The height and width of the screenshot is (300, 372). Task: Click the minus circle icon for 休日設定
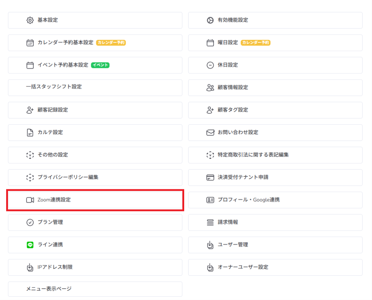(x=210, y=65)
